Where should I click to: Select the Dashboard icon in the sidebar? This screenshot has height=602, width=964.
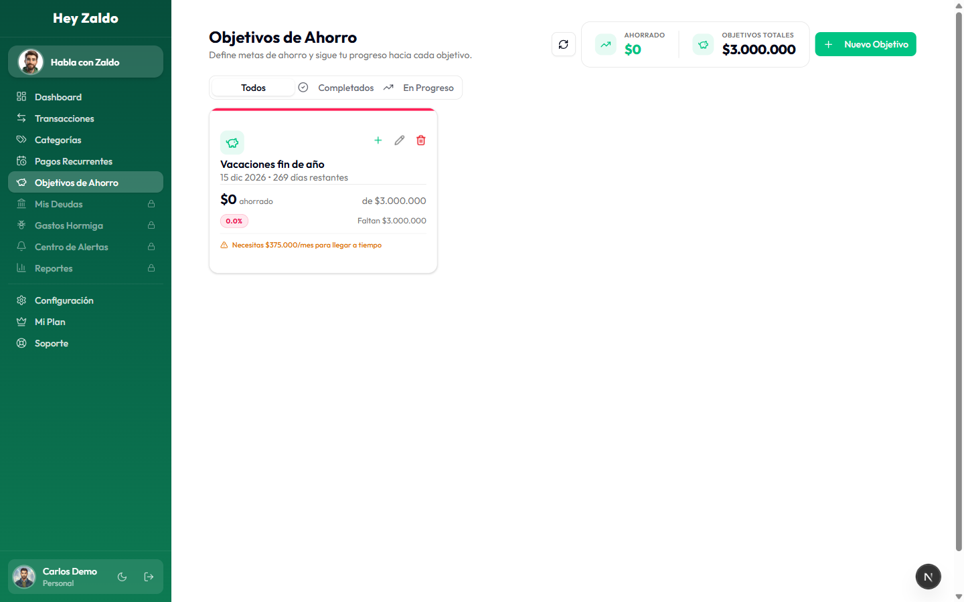[x=21, y=97]
